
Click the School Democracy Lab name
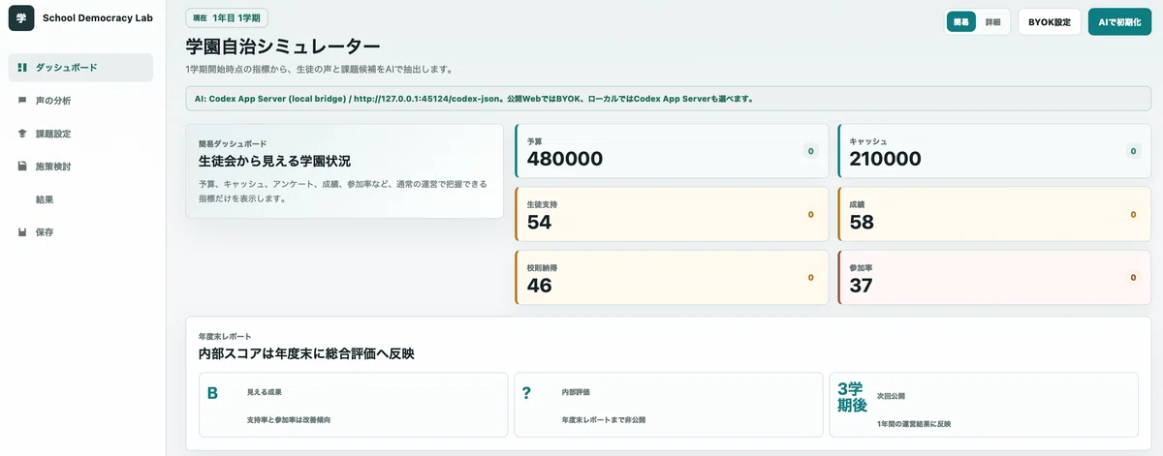[x=97, y=17]
